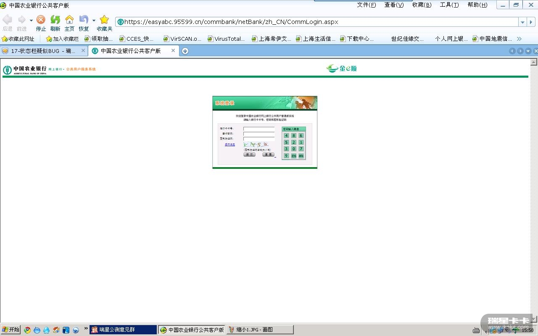This screenshot has width=538, height=336.
Task: Open the 文件(F) menu
Action: pos(367,5)
